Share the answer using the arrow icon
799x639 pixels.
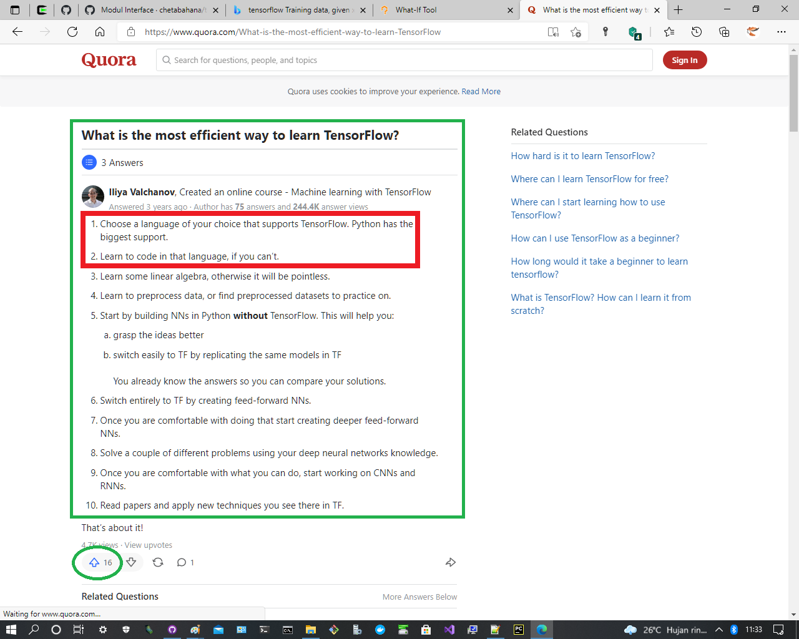pyautogui.click(x=451, y=562)
